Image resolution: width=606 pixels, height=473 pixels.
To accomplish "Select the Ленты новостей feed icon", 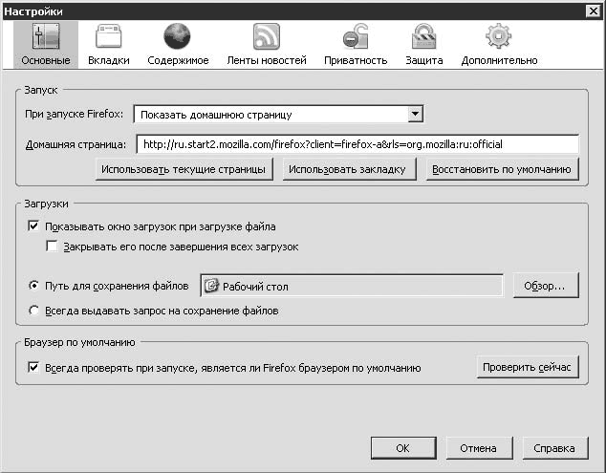I will coord(267,37).
